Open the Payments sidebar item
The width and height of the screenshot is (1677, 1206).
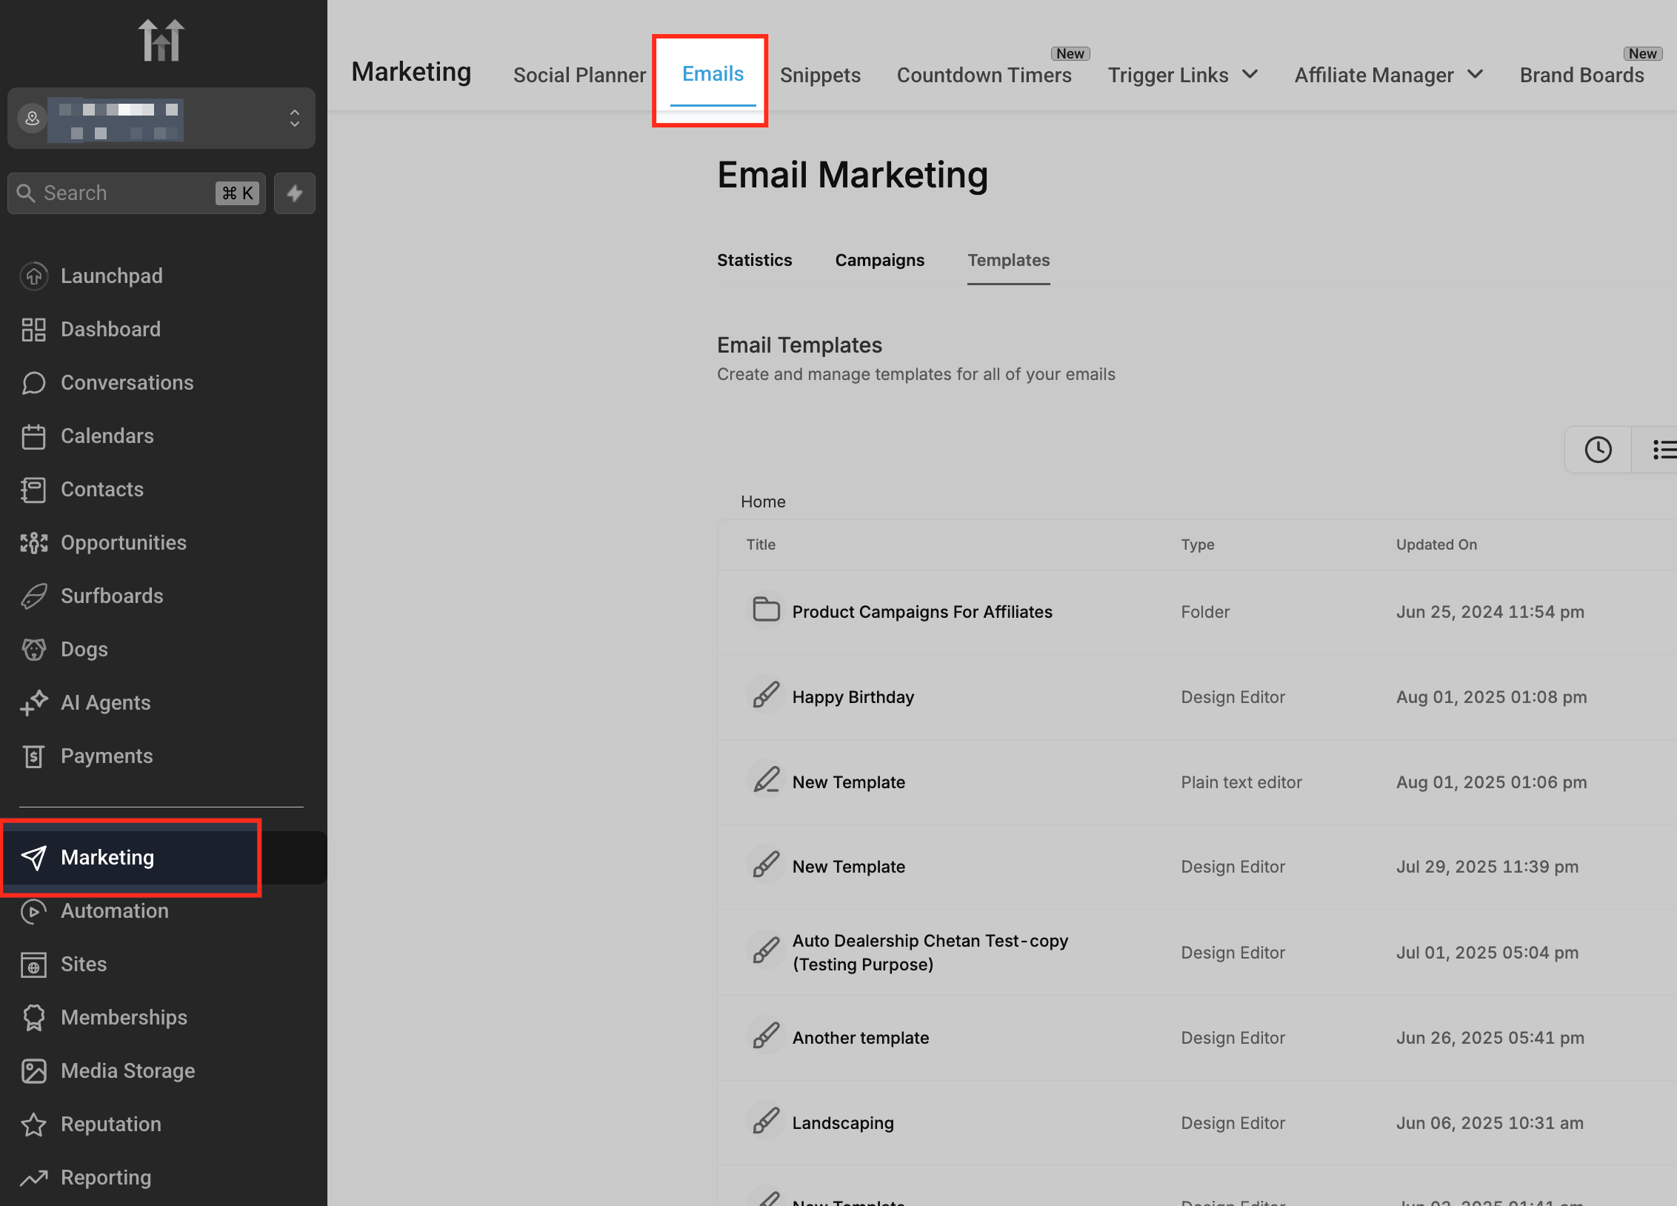107,756
